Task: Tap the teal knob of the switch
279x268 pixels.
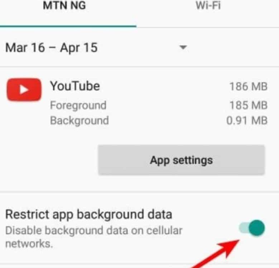Action: tap(257, 228)
